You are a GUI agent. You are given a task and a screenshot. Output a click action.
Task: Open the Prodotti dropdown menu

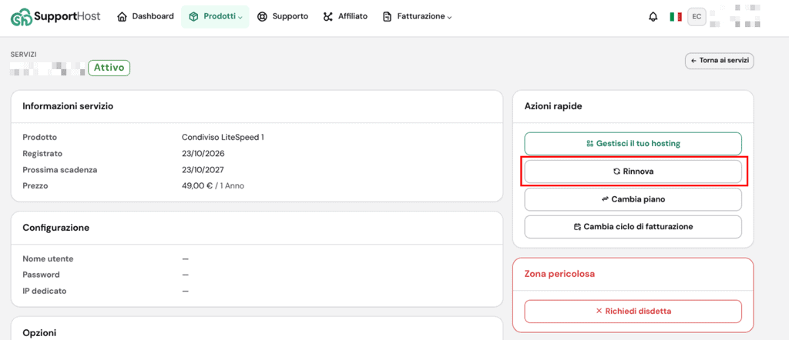tap(215, 17)
